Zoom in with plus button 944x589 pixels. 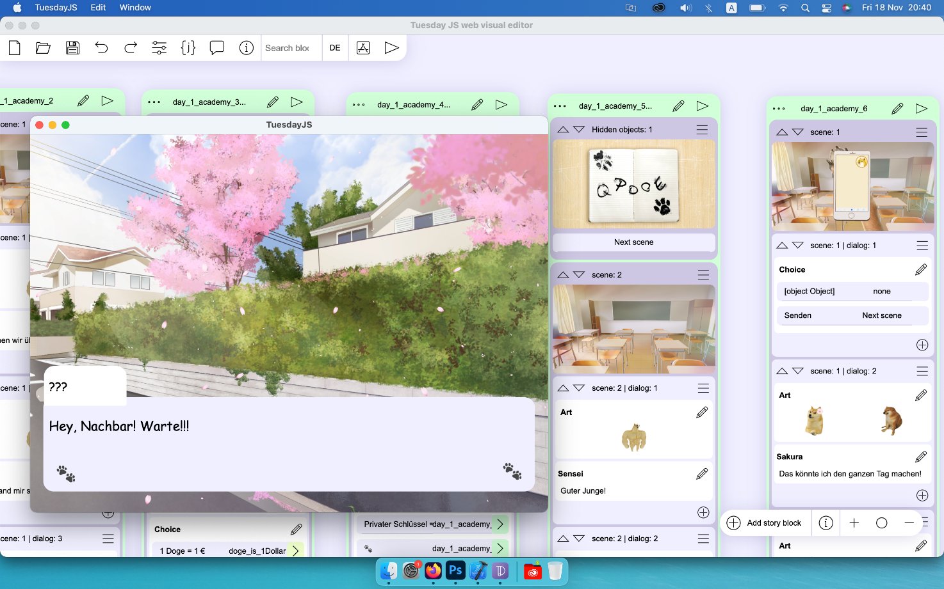(854, 523)
